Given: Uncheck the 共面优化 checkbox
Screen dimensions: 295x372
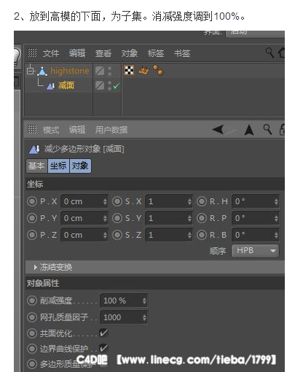Looking at the screenshot, I should [x=103, y=333].
